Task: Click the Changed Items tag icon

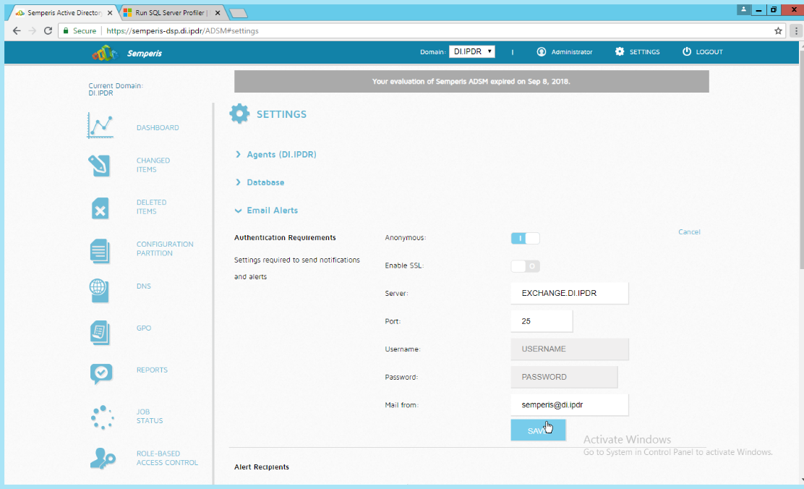Action: (100, 166)
